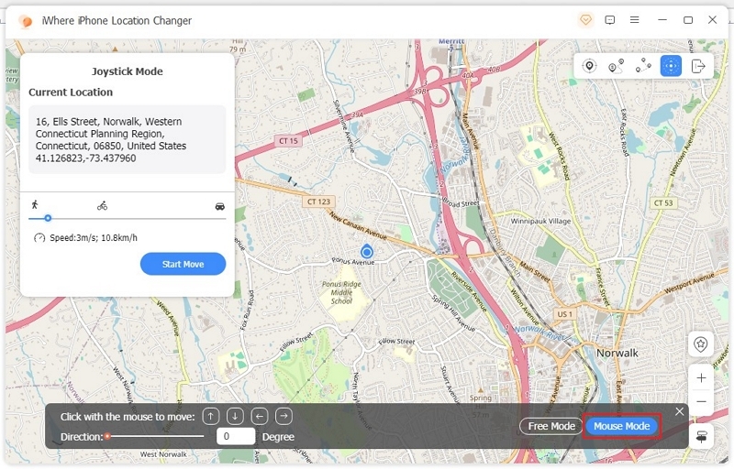Screen dimensions: 734x469
Task: Zoom in the map with plus
Action: point(701,377)
